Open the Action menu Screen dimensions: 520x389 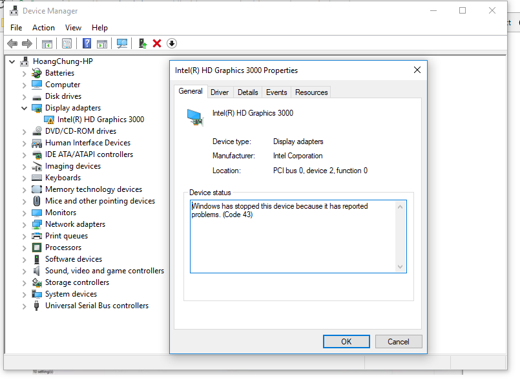43,28
